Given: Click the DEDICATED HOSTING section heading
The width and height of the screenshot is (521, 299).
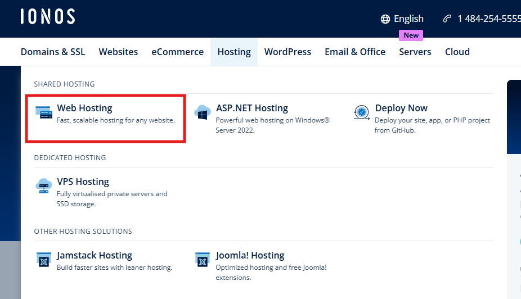Looking at the screenshot, I should pyautogui.click(x=70, y=158).
